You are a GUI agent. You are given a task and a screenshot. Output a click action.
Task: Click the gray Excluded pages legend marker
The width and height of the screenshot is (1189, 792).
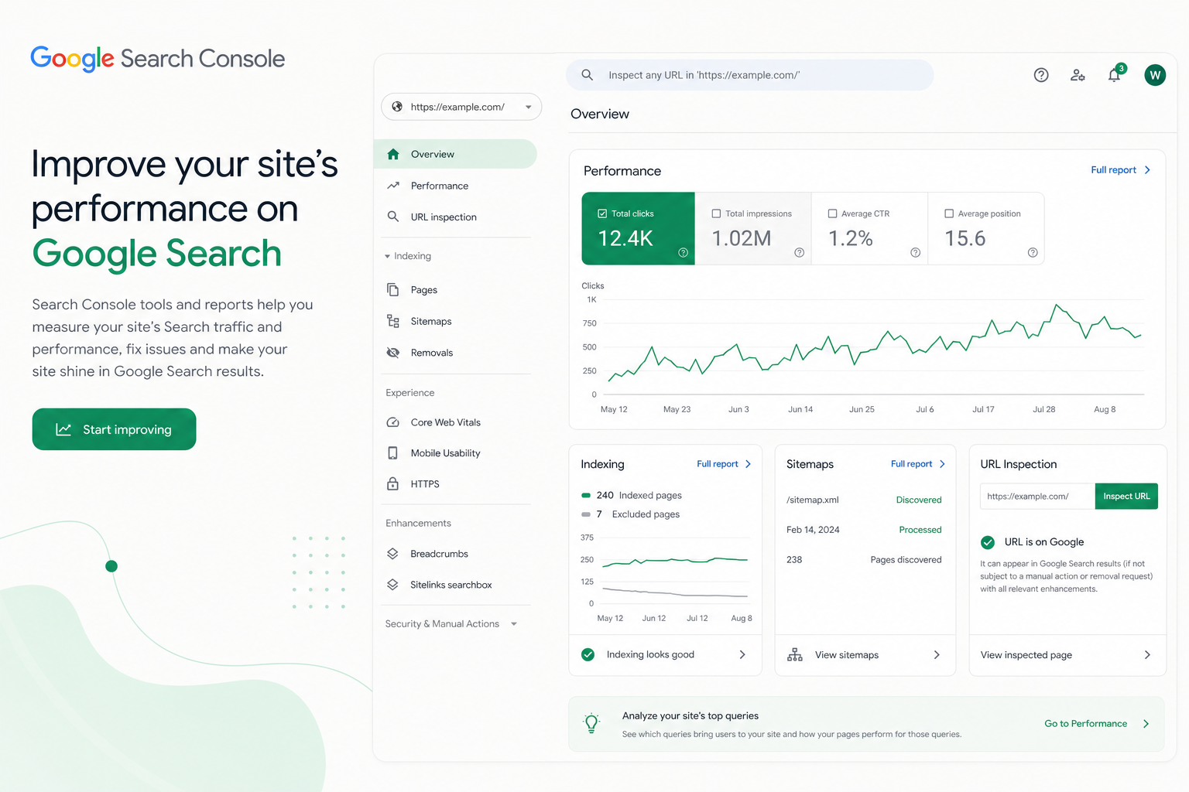[586, 514]
